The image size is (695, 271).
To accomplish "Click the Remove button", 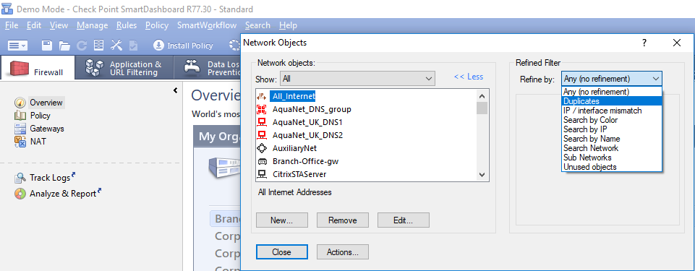I will [x=342, y=220].
